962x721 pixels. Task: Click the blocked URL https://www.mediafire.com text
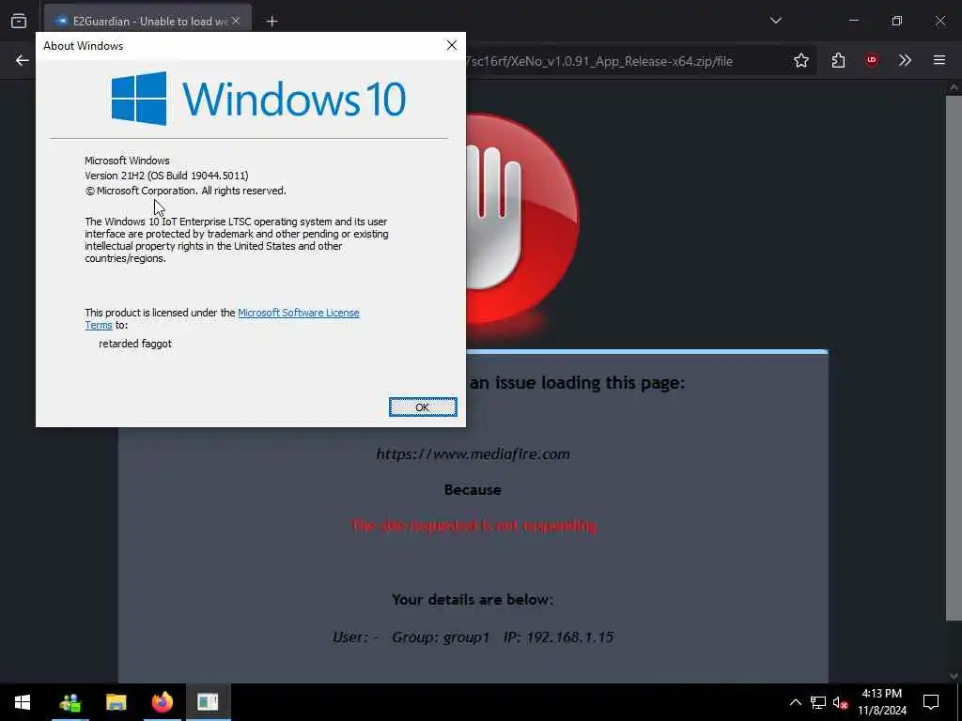coord(473,454)
